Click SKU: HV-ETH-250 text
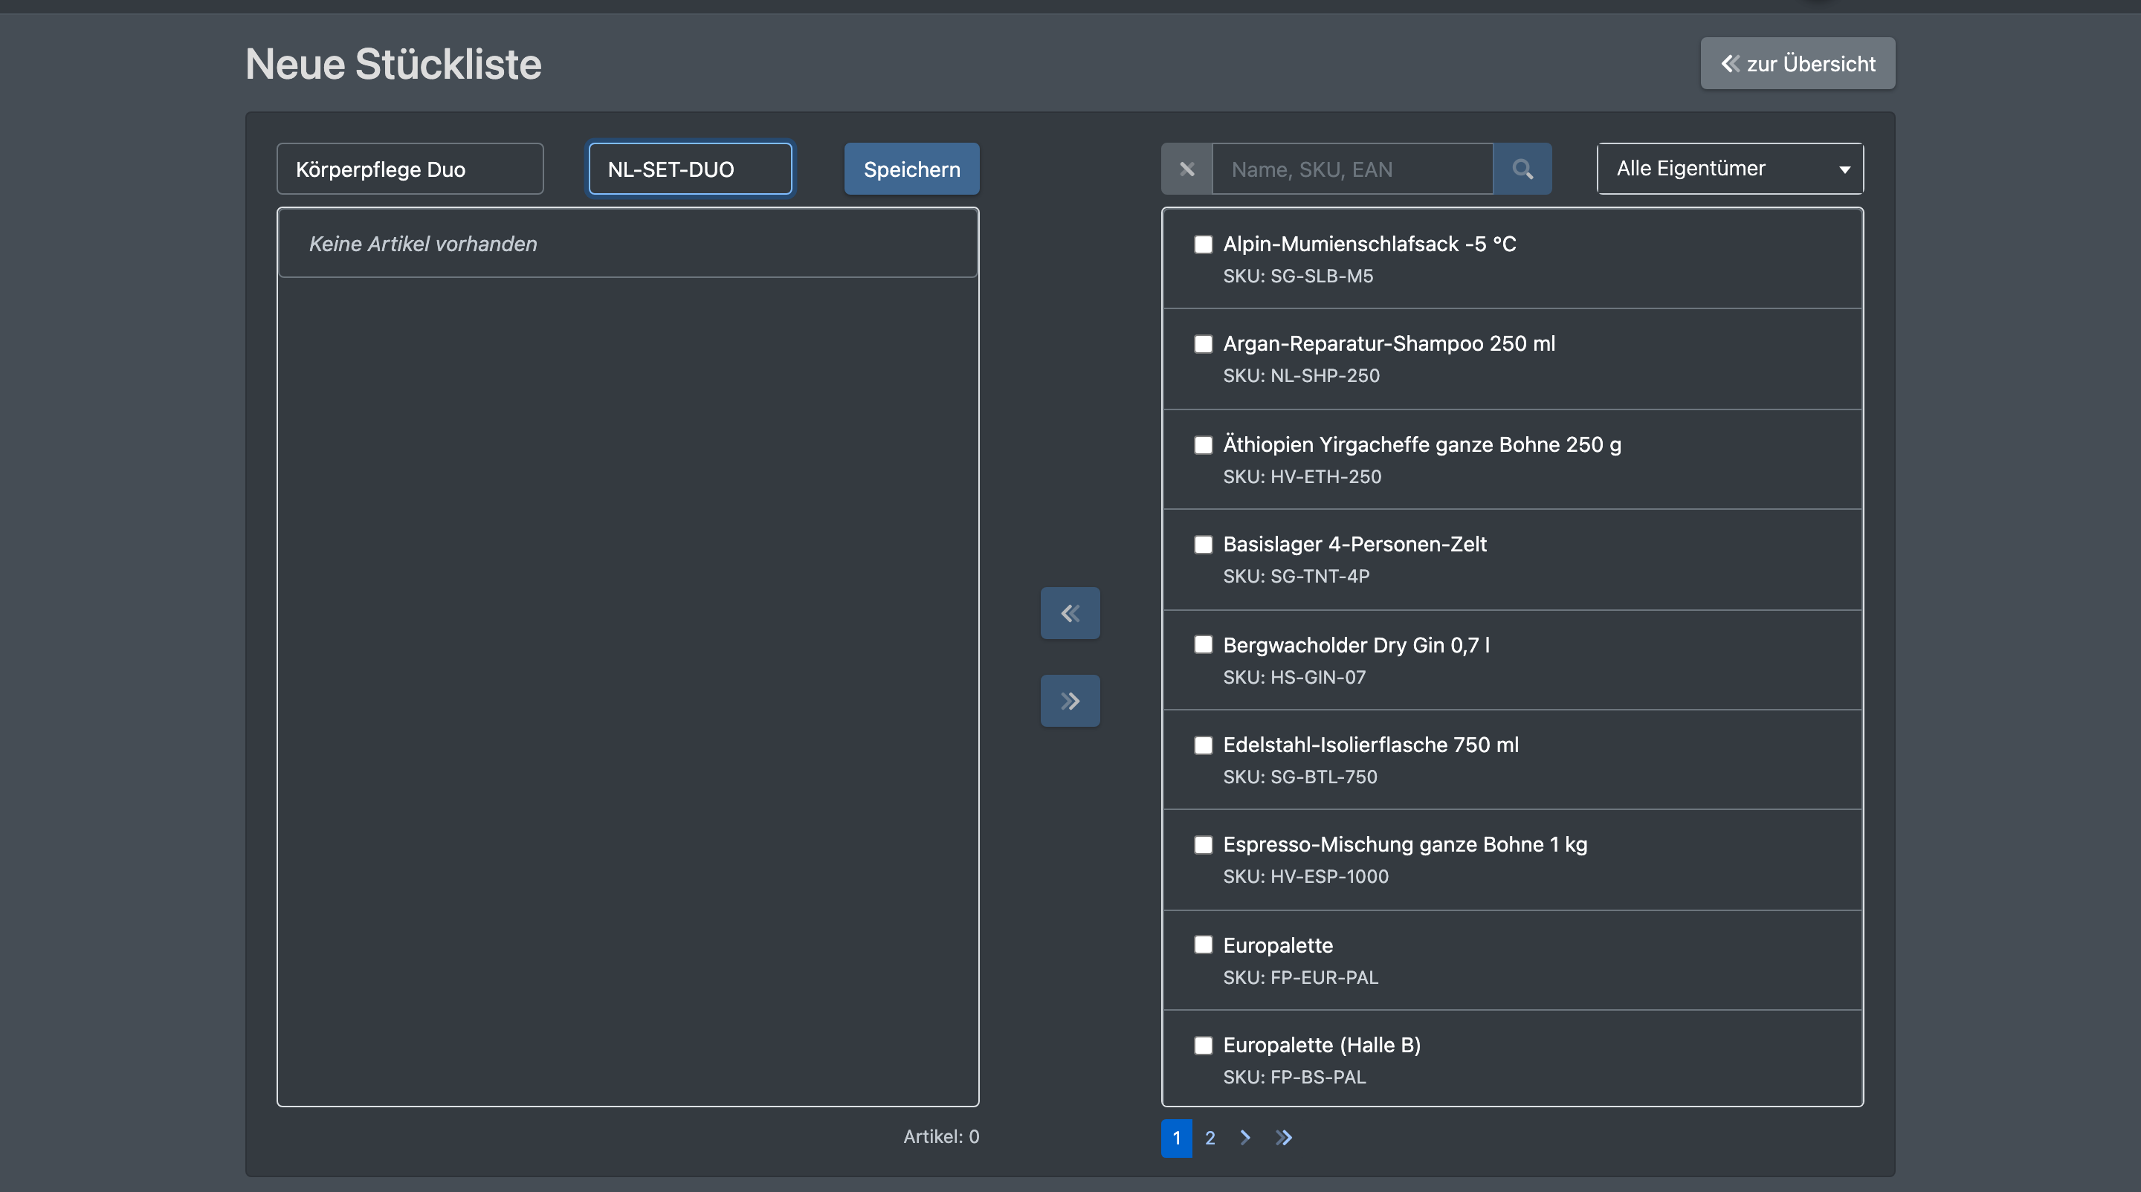The height and width of the screenshot is (1192, 2141). tap(1302, 477)
